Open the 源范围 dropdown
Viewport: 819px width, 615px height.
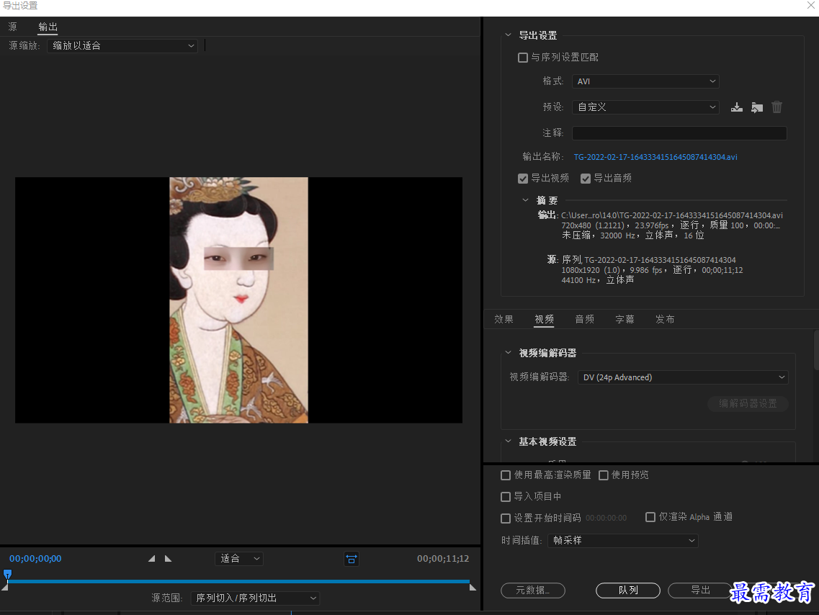(255, 598)
